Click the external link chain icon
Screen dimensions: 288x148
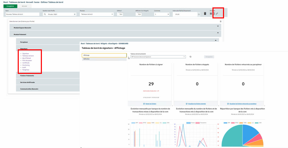217,14
